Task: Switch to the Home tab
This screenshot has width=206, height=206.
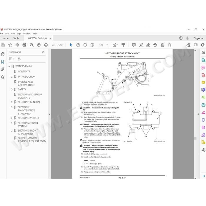Action: click(x=5, y=38)
